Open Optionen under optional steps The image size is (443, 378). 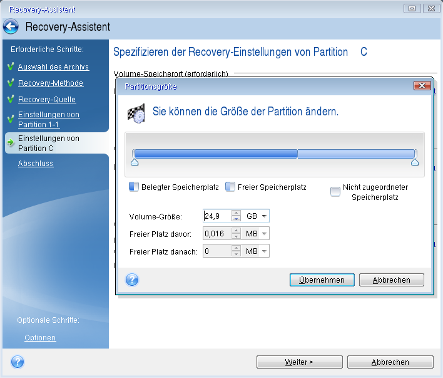40,338
